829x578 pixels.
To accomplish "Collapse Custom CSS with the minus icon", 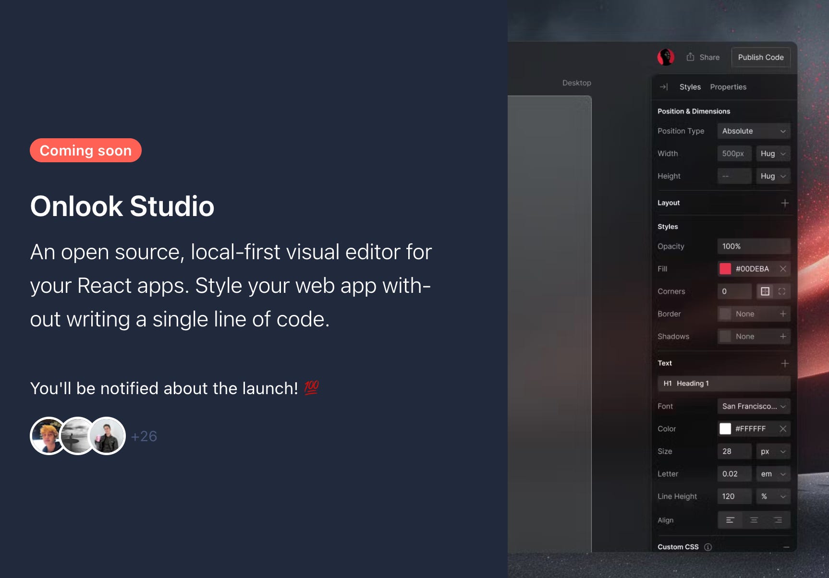I will coord(786,547).
